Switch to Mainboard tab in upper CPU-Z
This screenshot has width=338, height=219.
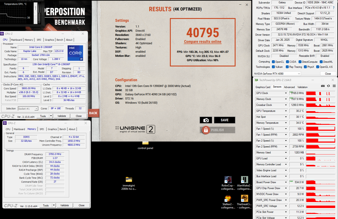[x=16, y=40]
